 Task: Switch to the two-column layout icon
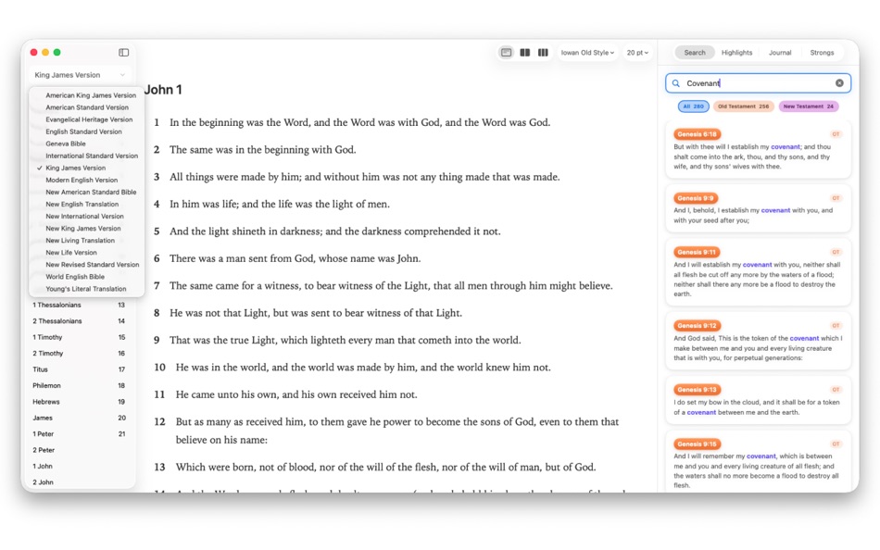[527, 53]
